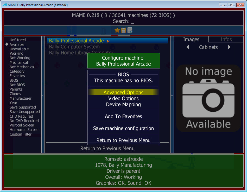Choose Add To Favorites
Image resolution: width=247 pixels, height=192 pixels.
[123, 116]
